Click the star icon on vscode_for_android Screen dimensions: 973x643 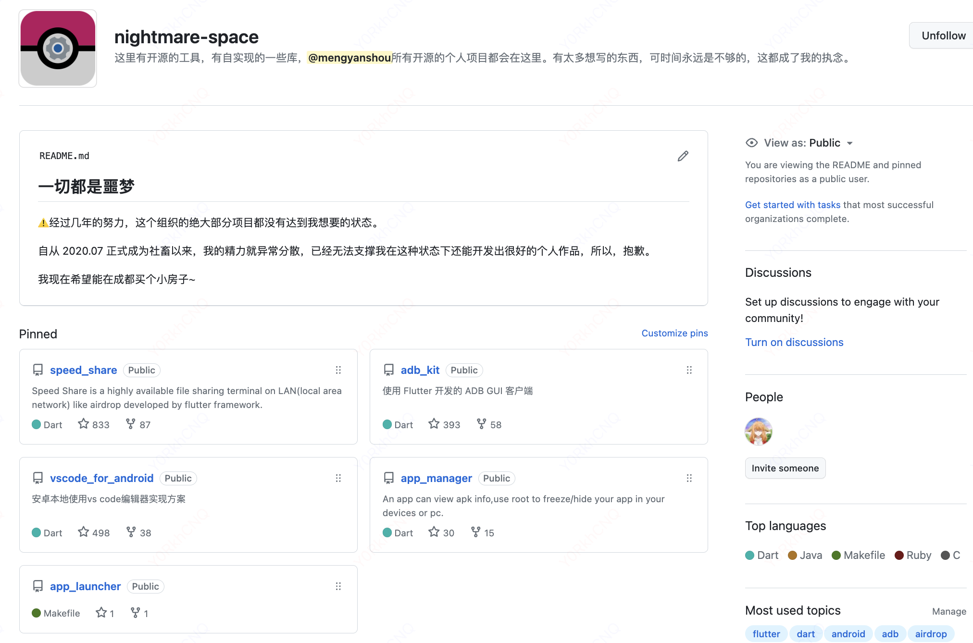coord(84,532)
